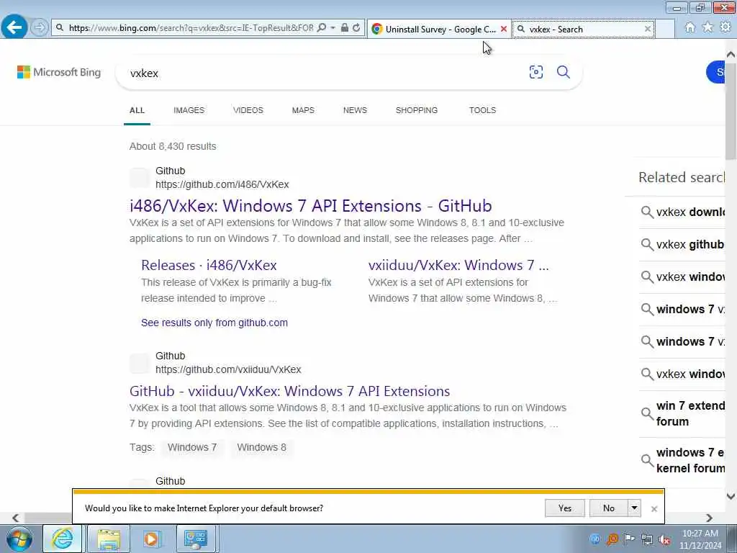This screenshot has height=553, width=737.
Task: Click the horizontal scrollbar right arrow
Action: 709,518
